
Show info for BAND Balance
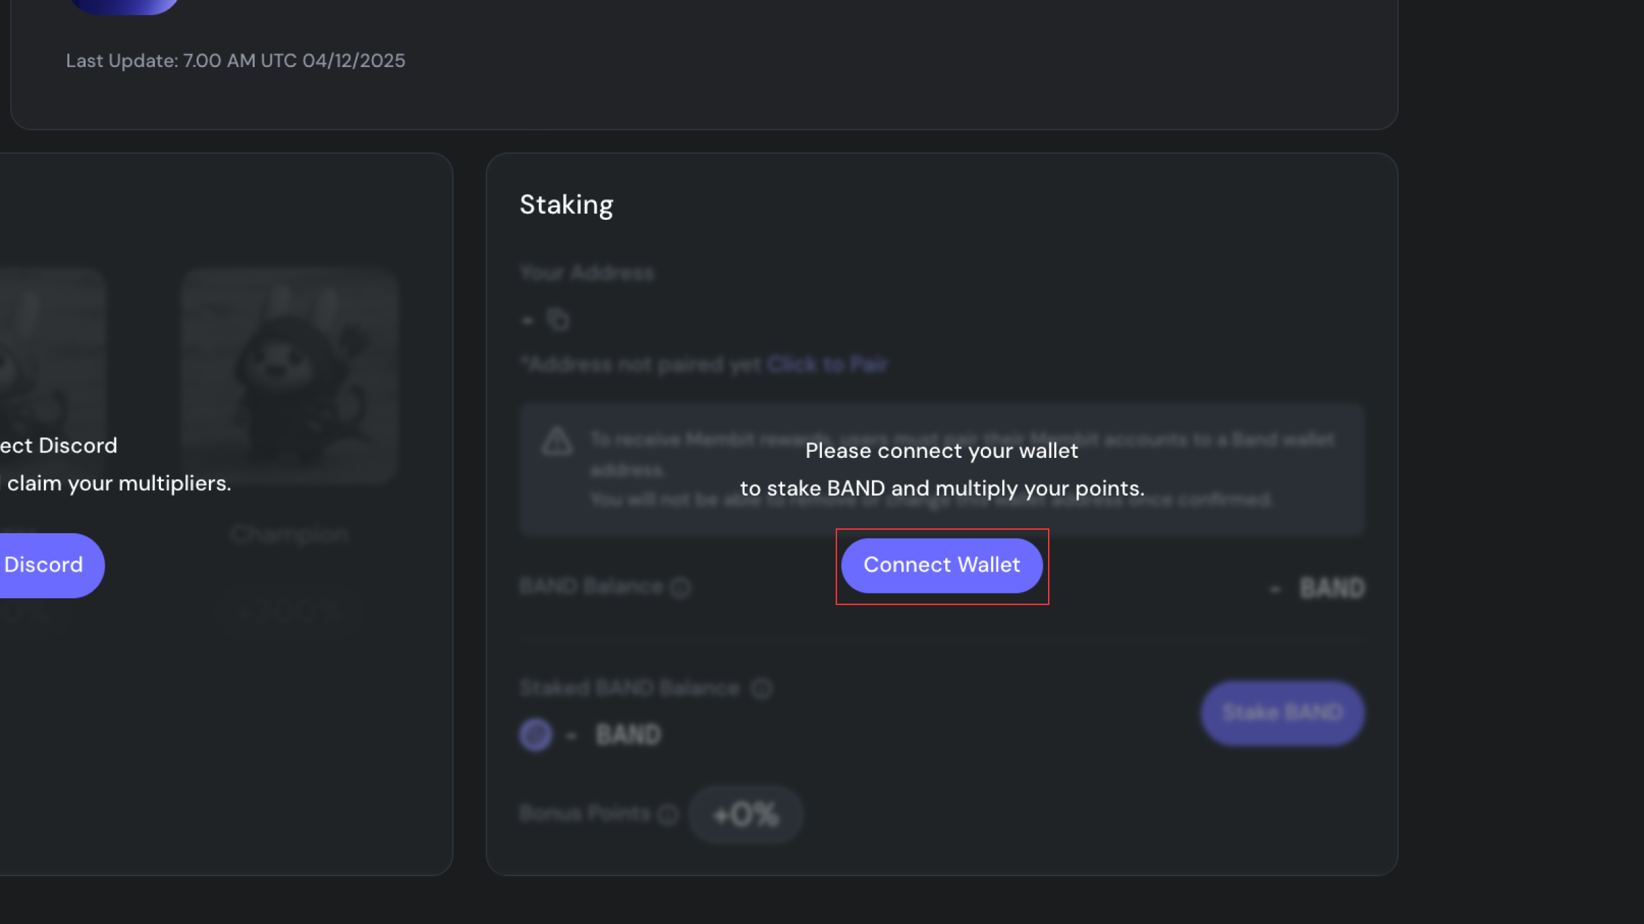tap(680, 587)
